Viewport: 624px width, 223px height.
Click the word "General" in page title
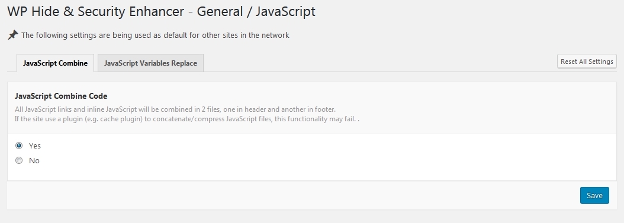tap(220, 11)
